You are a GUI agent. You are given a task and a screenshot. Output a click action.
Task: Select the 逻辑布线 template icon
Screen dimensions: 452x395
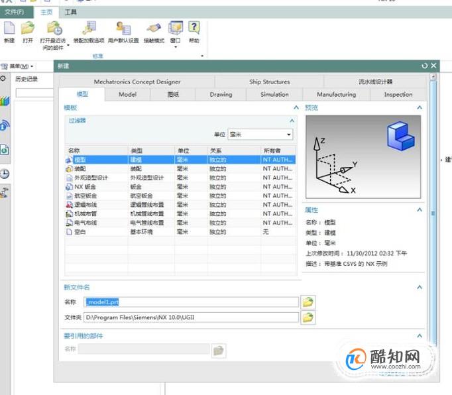pos(69,205)
